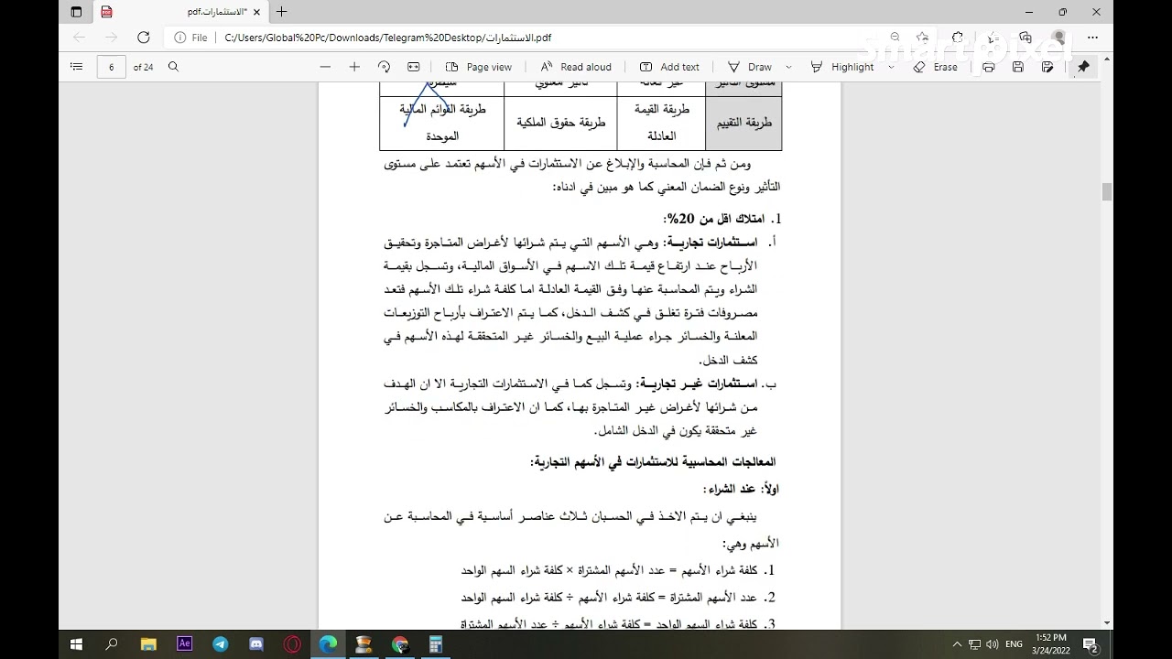Viewport: 1172px width, 659px height.
Task: Open a new browser tab
Action: coord(281,12)
